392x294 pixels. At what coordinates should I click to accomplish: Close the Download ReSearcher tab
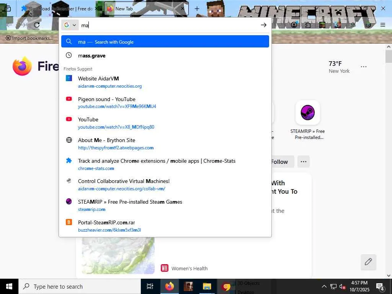tap(97, 9)
